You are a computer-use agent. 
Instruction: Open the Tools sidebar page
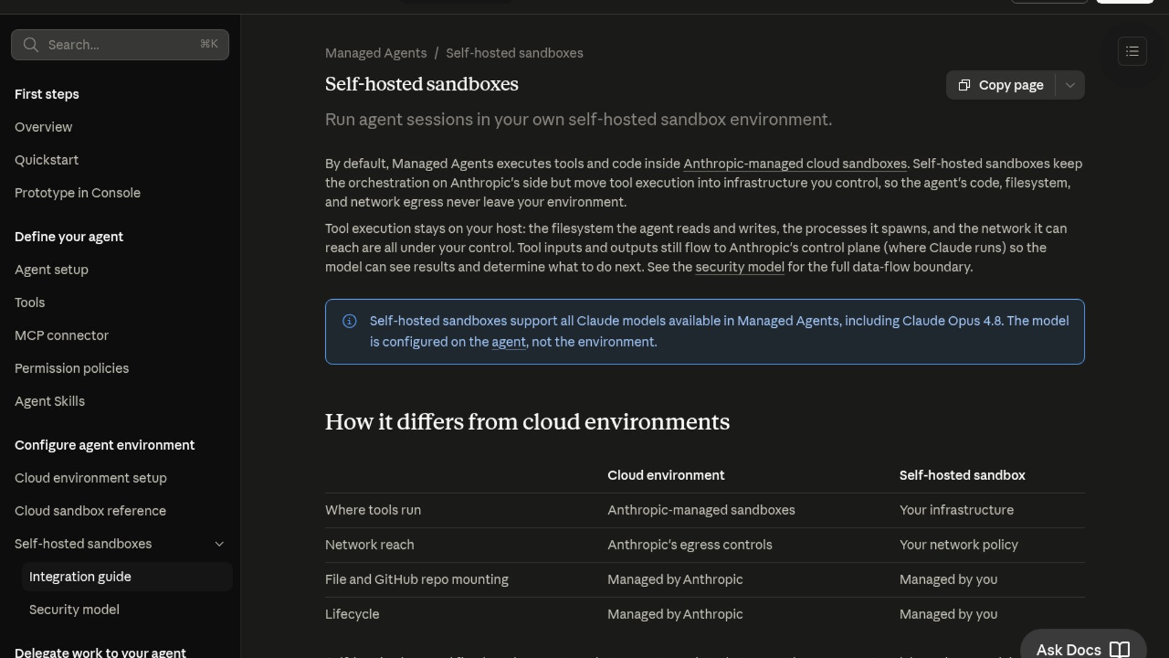(30, 303)
